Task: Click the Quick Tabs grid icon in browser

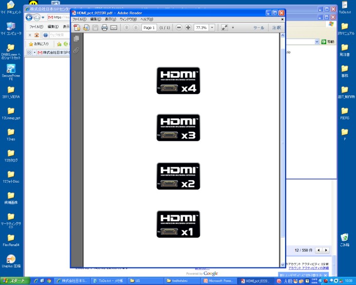Action: [29, 52]
